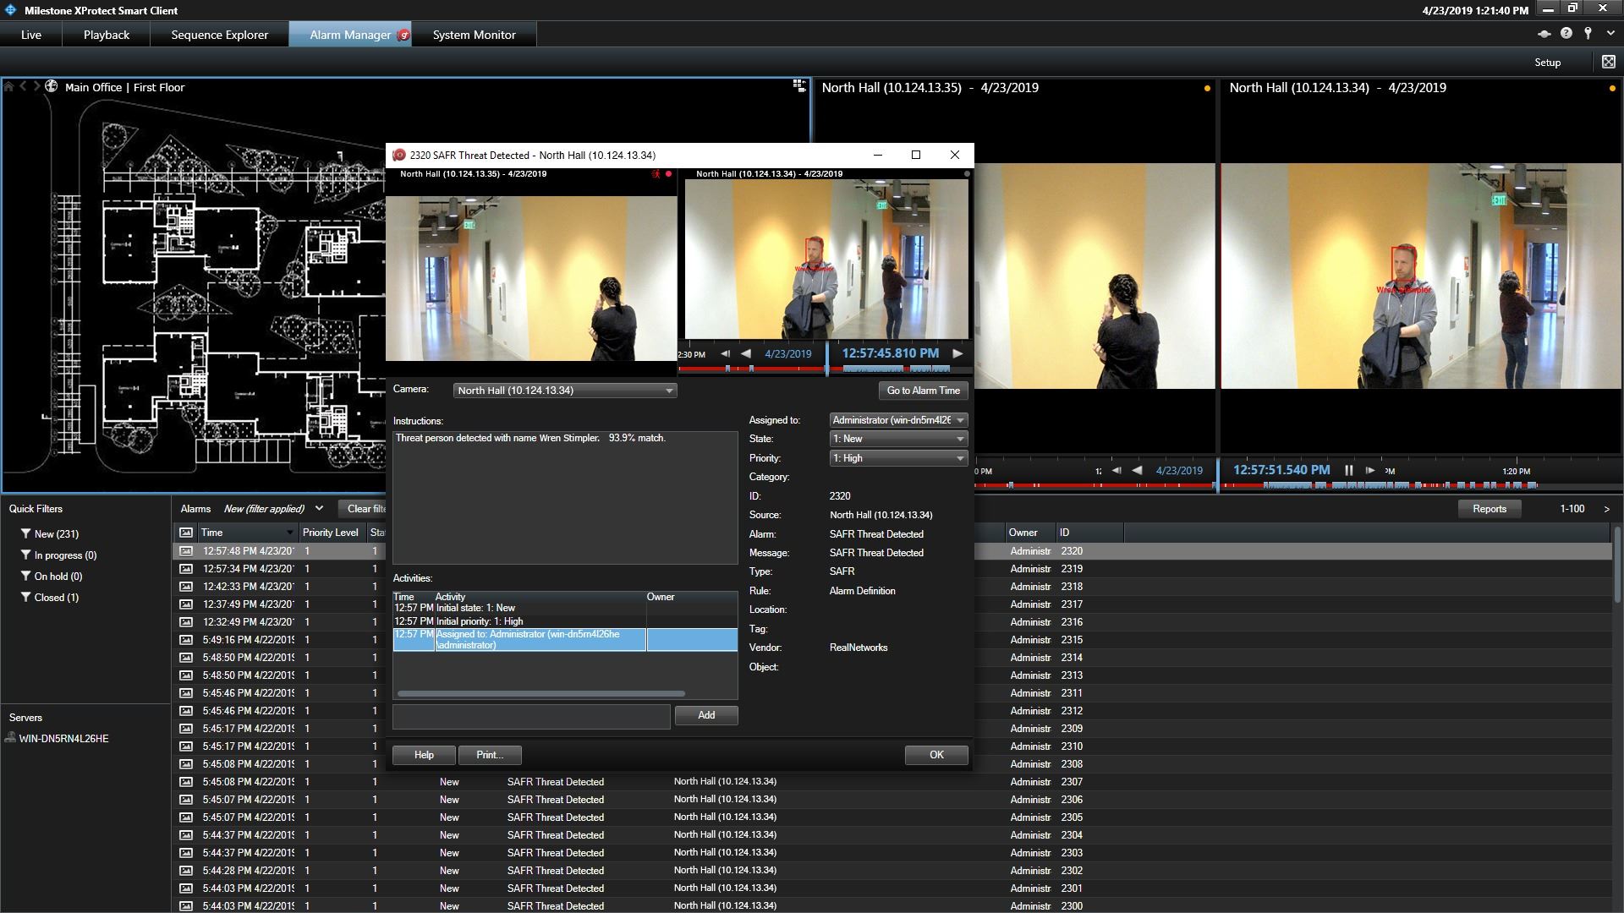Click the status indicator icon next to Help

pyautogui.click(x=1544, y=34)
